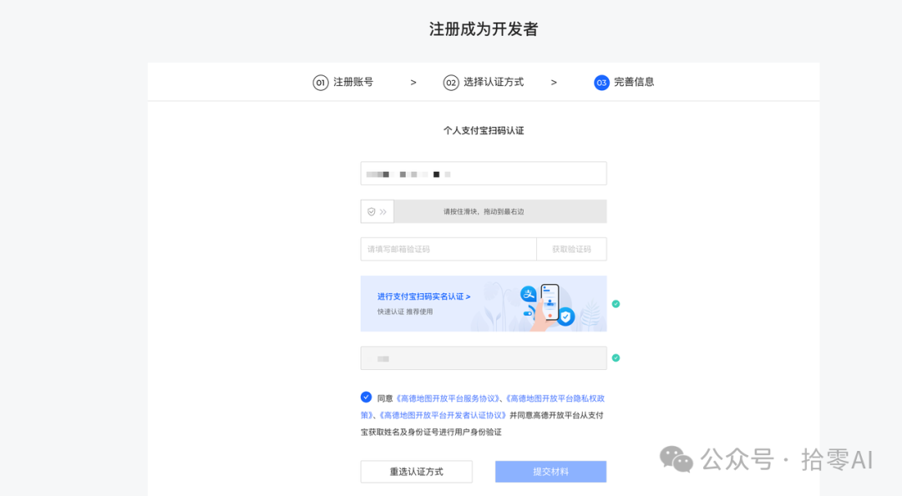Click the 重选认证方式 button

pos(417,471)
